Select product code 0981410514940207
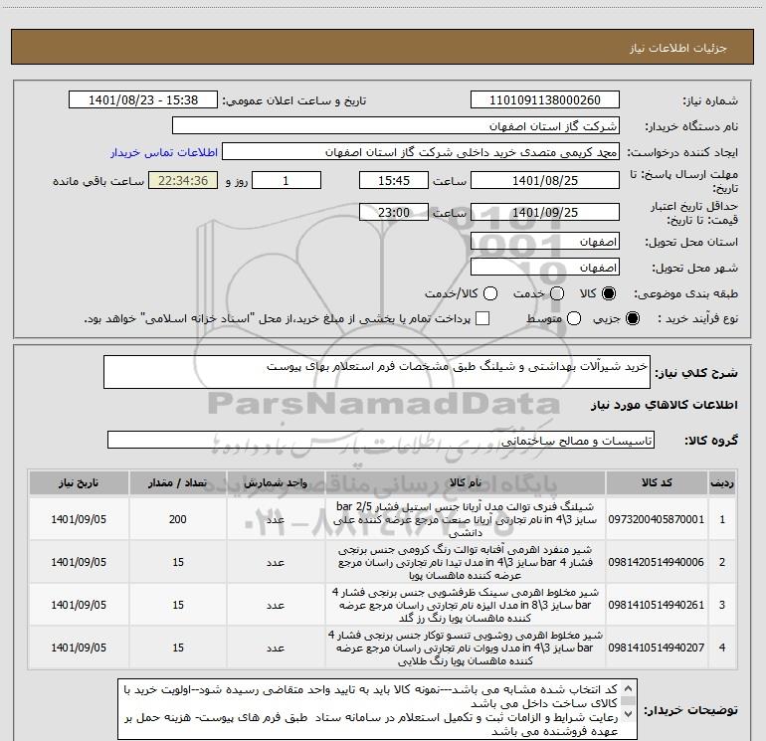Image resolution: width=766 pixels, height=741 pixels. point(657,648)
